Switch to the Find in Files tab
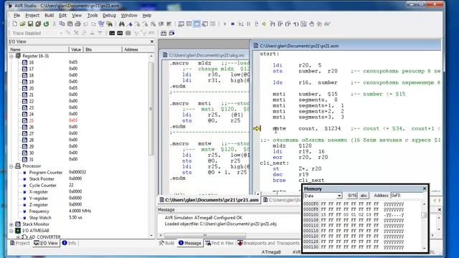 click(x=219, y=243)
